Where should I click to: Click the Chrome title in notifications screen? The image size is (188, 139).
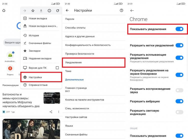(x=138, y=19)
